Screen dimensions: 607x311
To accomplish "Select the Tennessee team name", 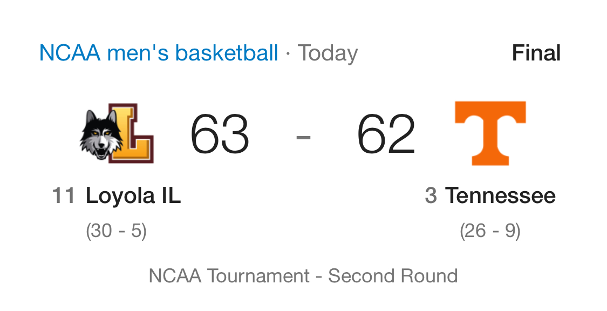I will coord(500,195).
